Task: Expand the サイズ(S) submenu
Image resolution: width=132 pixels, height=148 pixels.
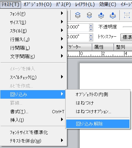Action: (x=33, y=22)
